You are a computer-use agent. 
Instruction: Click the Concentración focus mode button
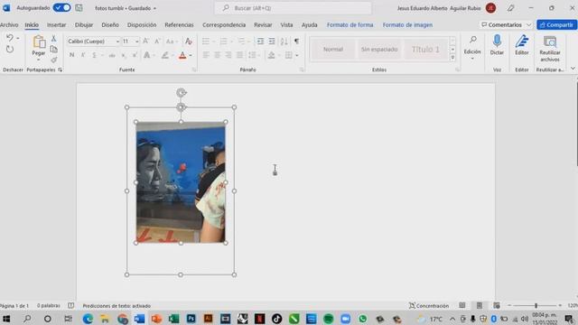pyautogui.click(x=429, y=306)
